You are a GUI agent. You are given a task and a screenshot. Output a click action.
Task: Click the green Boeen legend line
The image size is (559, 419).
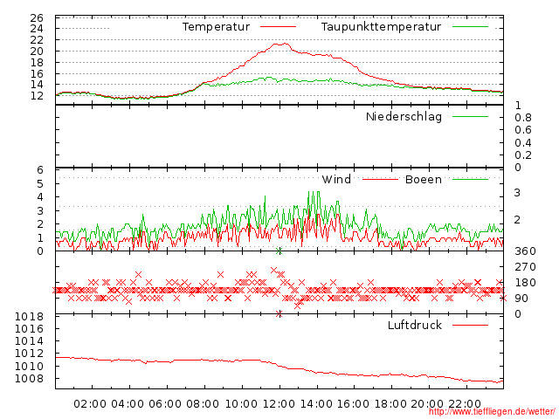pos(470,179)
